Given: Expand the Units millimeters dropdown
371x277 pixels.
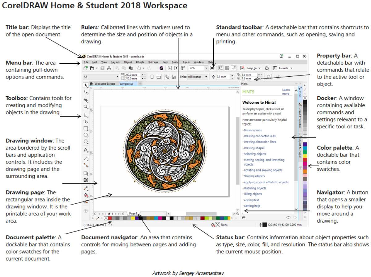Looking at the screenshot, I should tap(206, 77).
